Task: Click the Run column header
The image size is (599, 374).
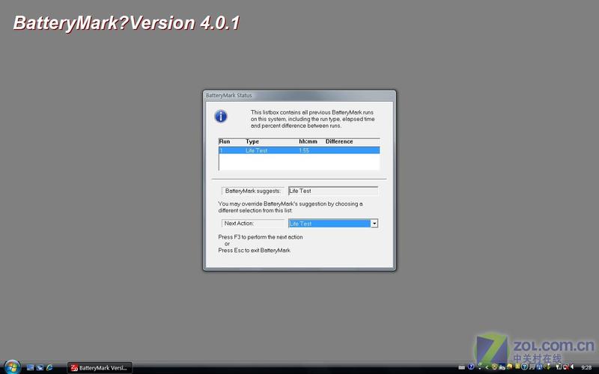Action: pyautogui.click(x=225, y=141)
